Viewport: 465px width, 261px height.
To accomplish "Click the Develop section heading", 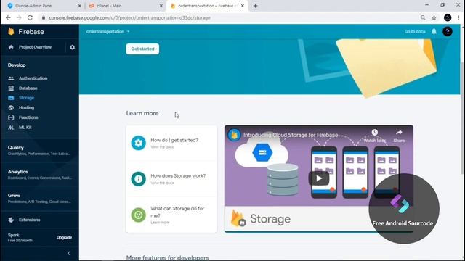I will [17, 65].
